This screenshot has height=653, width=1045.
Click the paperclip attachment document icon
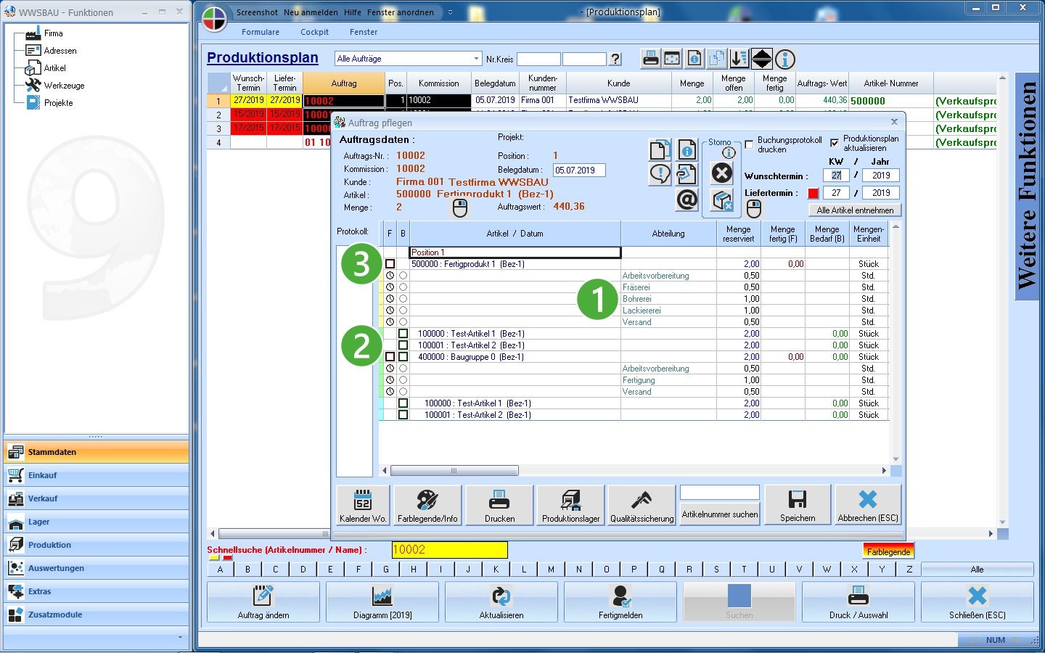pyautogui.click(x=687, y=174)
